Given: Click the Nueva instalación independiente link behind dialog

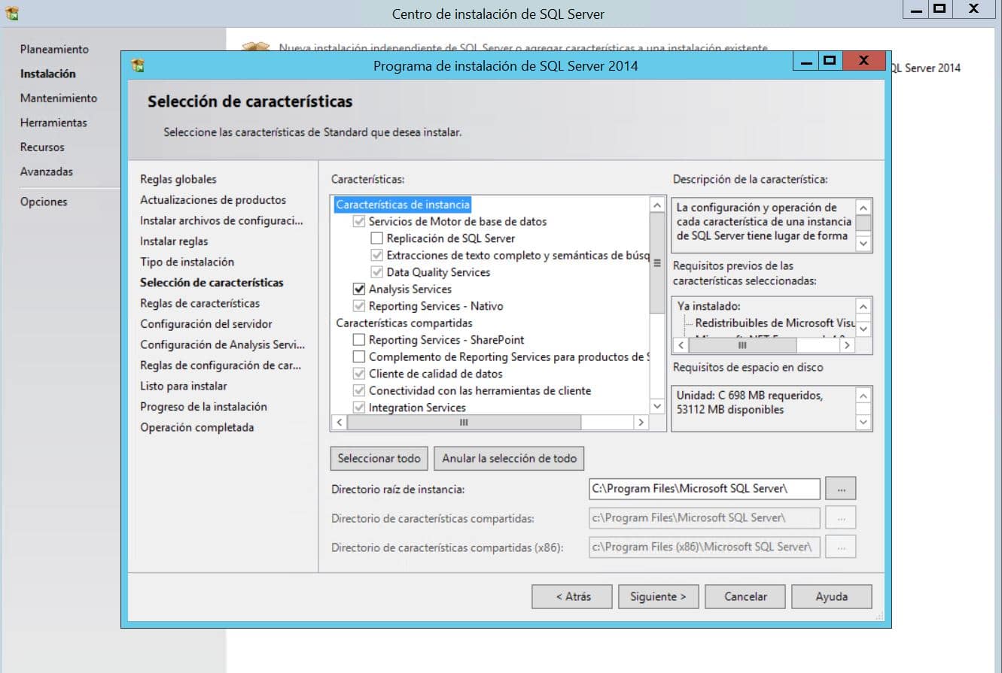Looking at the screenshot, I should (523, 47).
